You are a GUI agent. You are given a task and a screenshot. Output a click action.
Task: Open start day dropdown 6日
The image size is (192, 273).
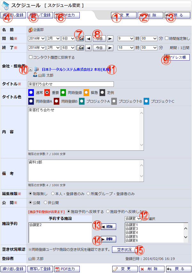click(x=68, y=38)
